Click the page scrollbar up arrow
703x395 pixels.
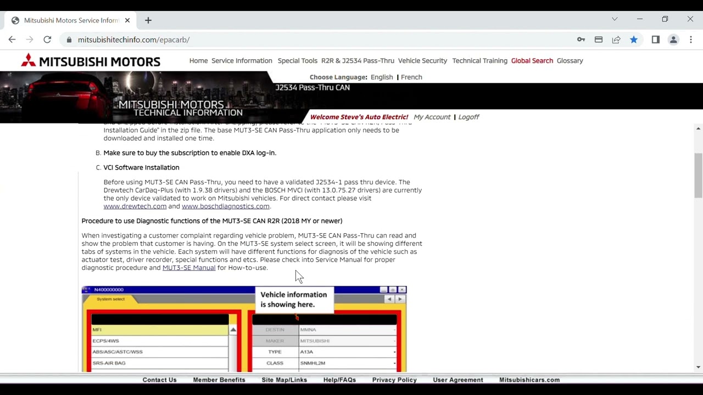click(698, 128)
